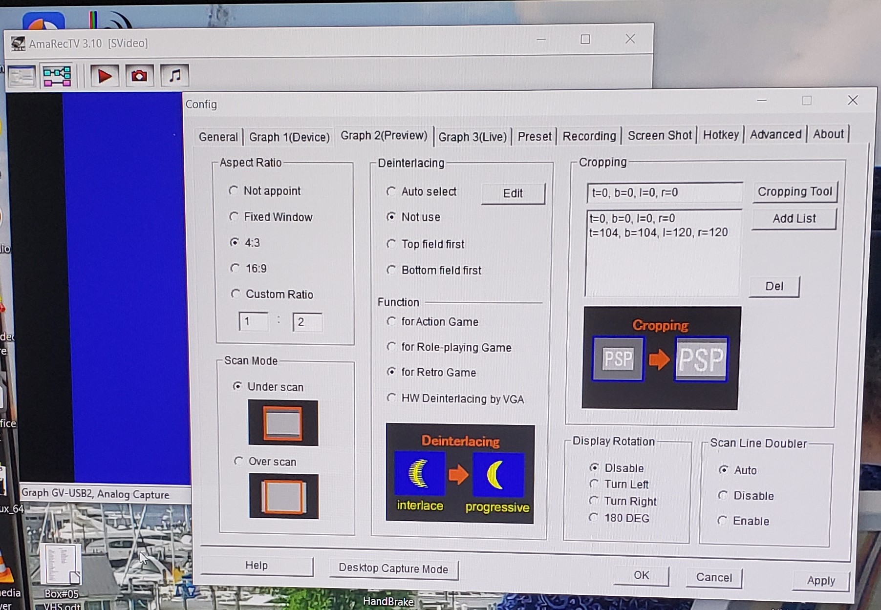Open the Hotkey tab
Viewport: 881px width, 610px height.
721,135
